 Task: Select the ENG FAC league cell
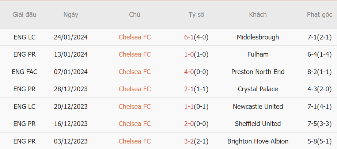(x=24, y=72)
